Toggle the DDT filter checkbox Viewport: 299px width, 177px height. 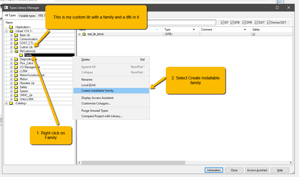point(256,23)
